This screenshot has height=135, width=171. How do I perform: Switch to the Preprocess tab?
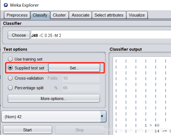(x=17, y=15)
